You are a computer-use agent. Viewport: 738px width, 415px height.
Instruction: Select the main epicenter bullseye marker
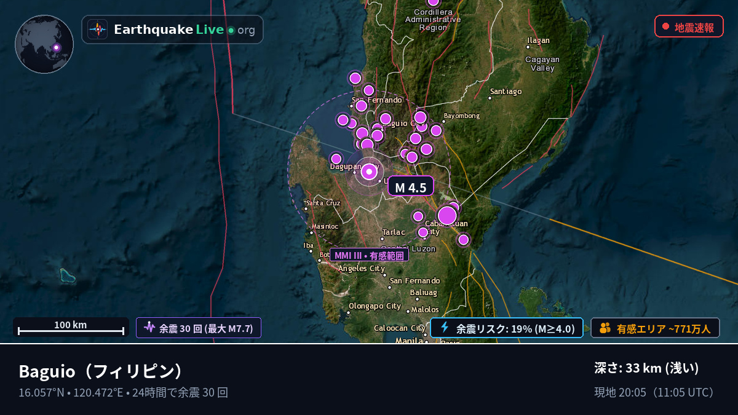369,172
